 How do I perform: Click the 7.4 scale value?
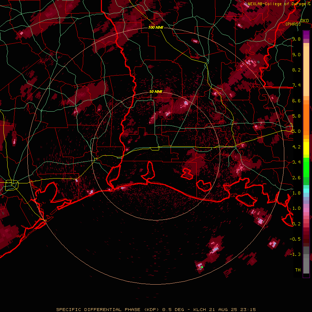pos(296,85)
